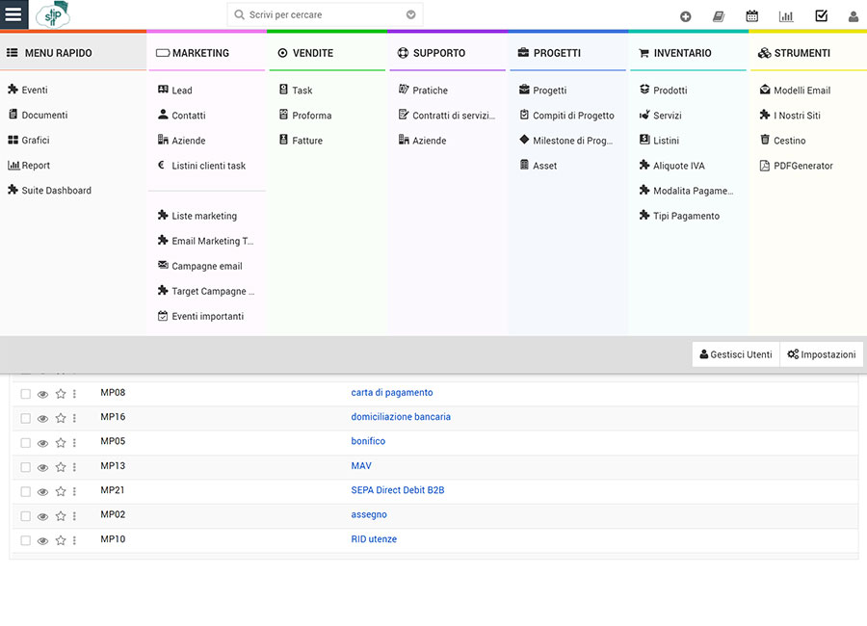Image resolution: width=867 pixels, height=626 pixels.
Task: Open the three-dot menu on the MP13 row
Action: [x=75, y=467]
